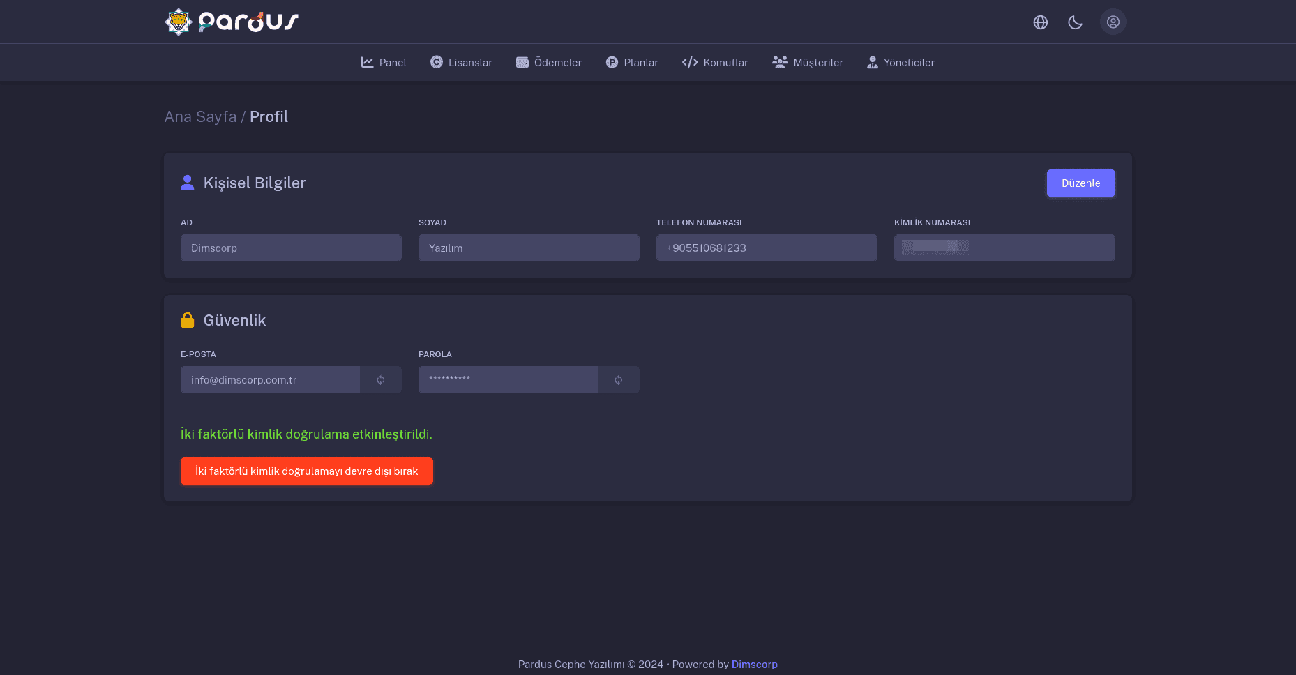This screenshot has height=675, width=1296.
Task: Focus the Telefon Numarası field
Action: coord(767,248)
